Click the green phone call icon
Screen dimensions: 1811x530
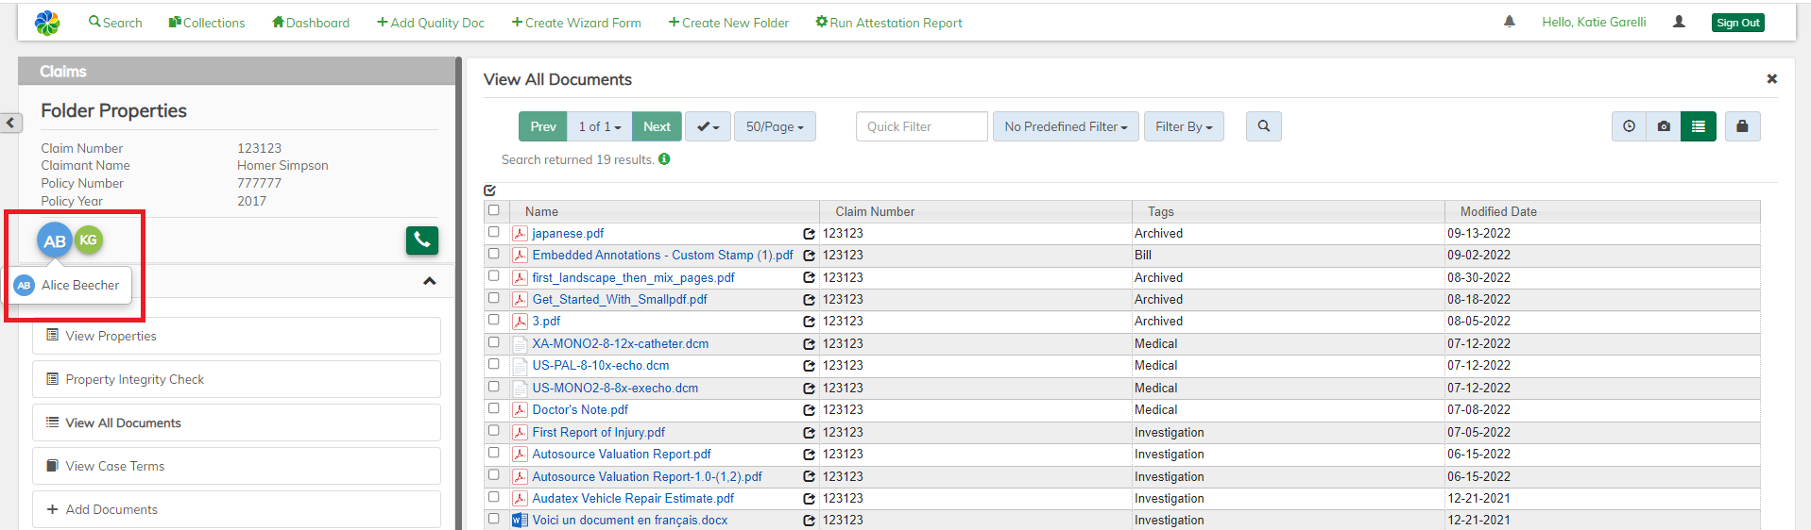(x=422, y=240)
